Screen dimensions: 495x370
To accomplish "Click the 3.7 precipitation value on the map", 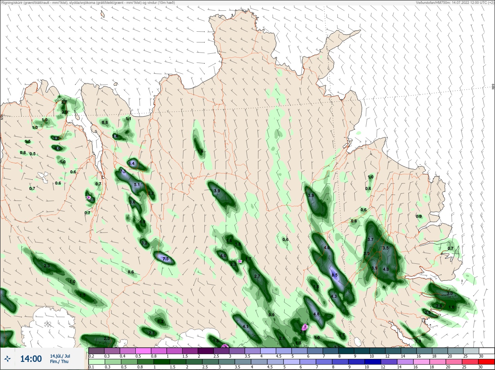I will [370, 239].
